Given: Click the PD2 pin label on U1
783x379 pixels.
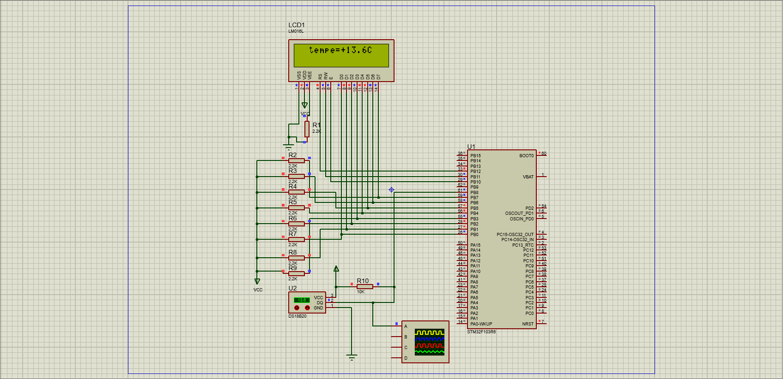Looking at the screenshot, I should 529,208.
